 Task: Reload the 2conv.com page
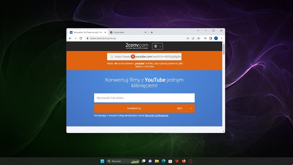(81, 38)
